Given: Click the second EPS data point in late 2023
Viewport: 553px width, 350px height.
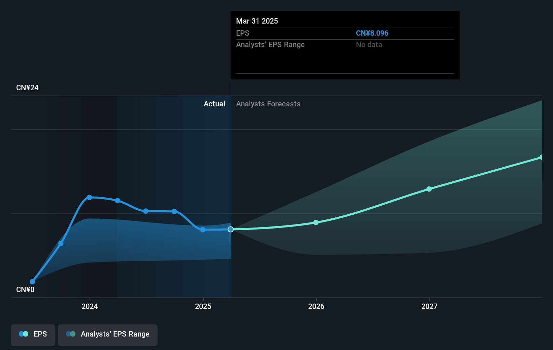Looking at the screenshot, I should [x=61, y=243].
